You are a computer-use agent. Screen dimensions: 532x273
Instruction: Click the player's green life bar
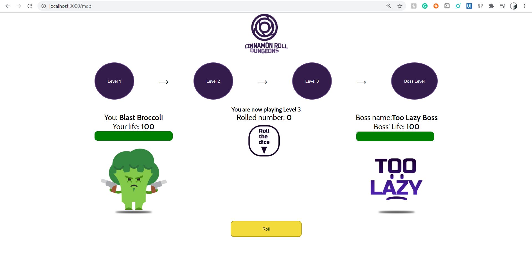pyautogui.click(x=134, y=136)
